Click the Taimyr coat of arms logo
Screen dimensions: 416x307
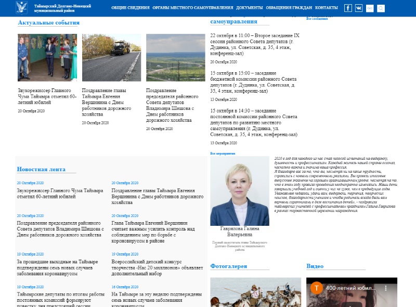click(23, 8)
